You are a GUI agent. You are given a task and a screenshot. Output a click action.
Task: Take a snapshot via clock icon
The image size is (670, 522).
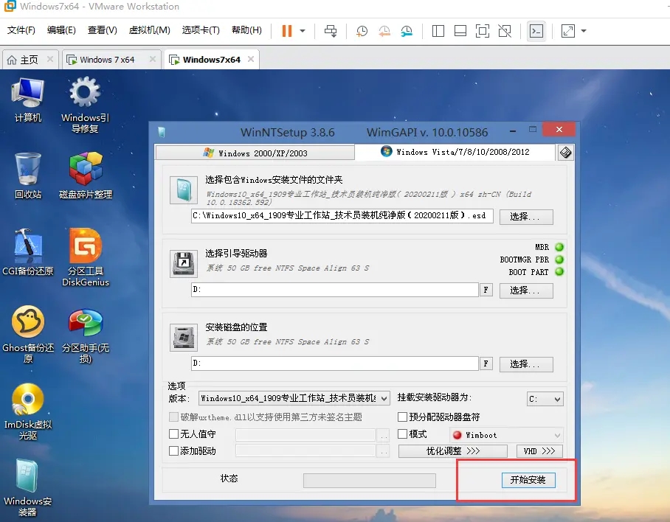362,31
